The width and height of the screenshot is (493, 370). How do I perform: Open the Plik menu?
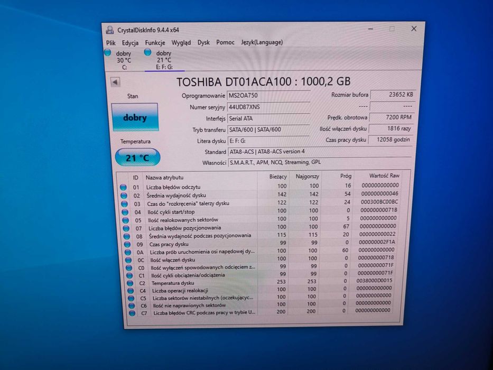(110, 43)
